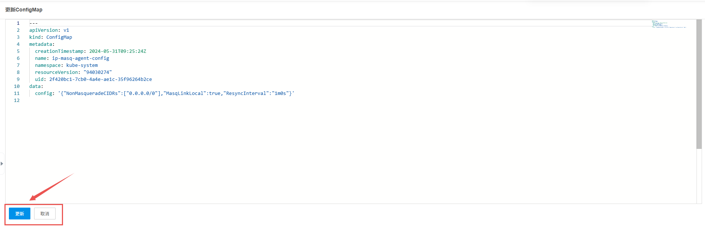Screen dimensions: 705x232
Task: Click the metadata: key on line 4
Action: click(x=42, y=44)
